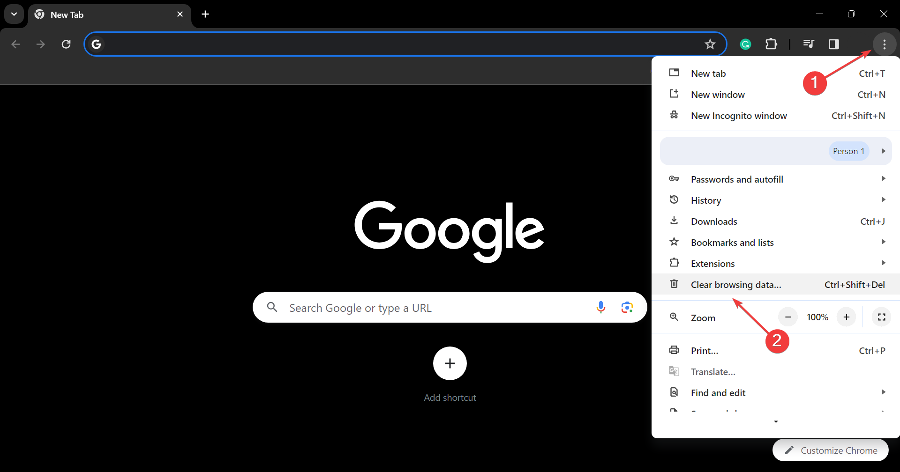Close the New Tab tab

(180, 14)
